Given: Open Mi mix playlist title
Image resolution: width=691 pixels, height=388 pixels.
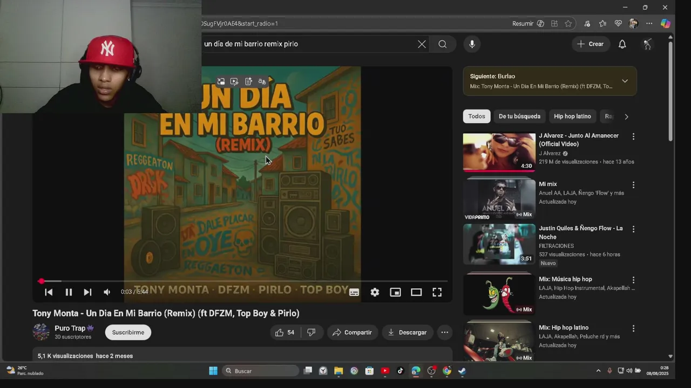Looking at the screenshot, I should point(548,184).
